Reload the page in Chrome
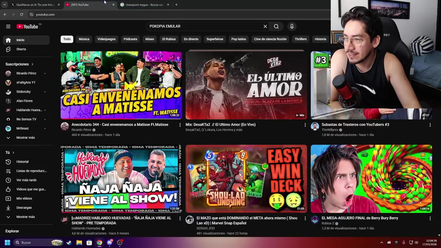This screenshot has width=441, height=248. click(x=21, y=14)
